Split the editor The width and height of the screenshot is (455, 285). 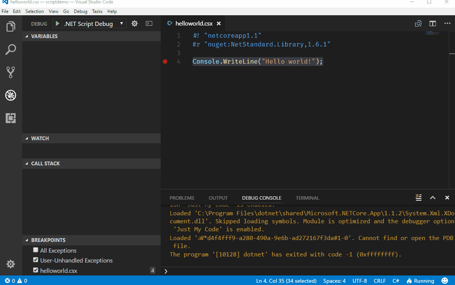433,23
